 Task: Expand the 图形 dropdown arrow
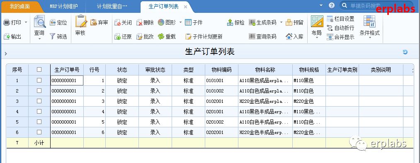(x=180, y=22)
